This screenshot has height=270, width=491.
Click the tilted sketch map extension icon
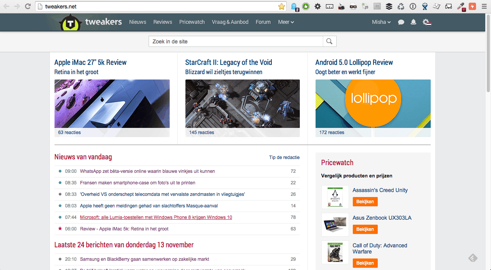436,6
